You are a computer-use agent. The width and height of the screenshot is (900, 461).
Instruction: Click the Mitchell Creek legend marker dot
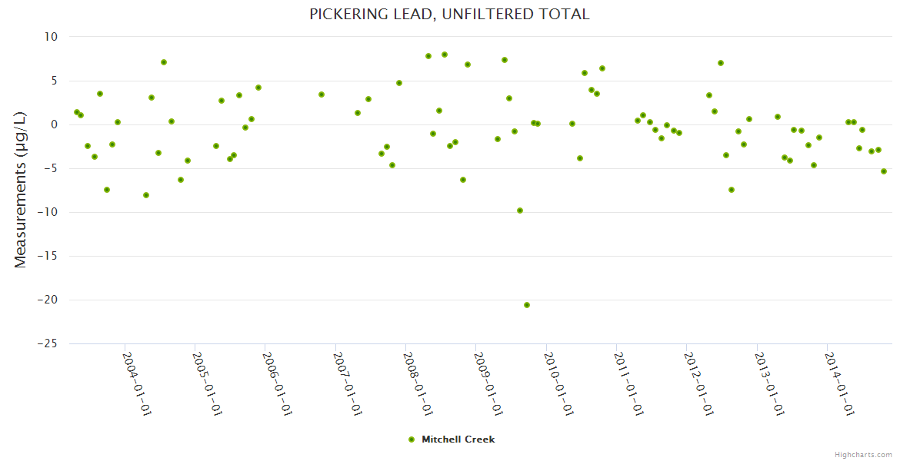411,439
